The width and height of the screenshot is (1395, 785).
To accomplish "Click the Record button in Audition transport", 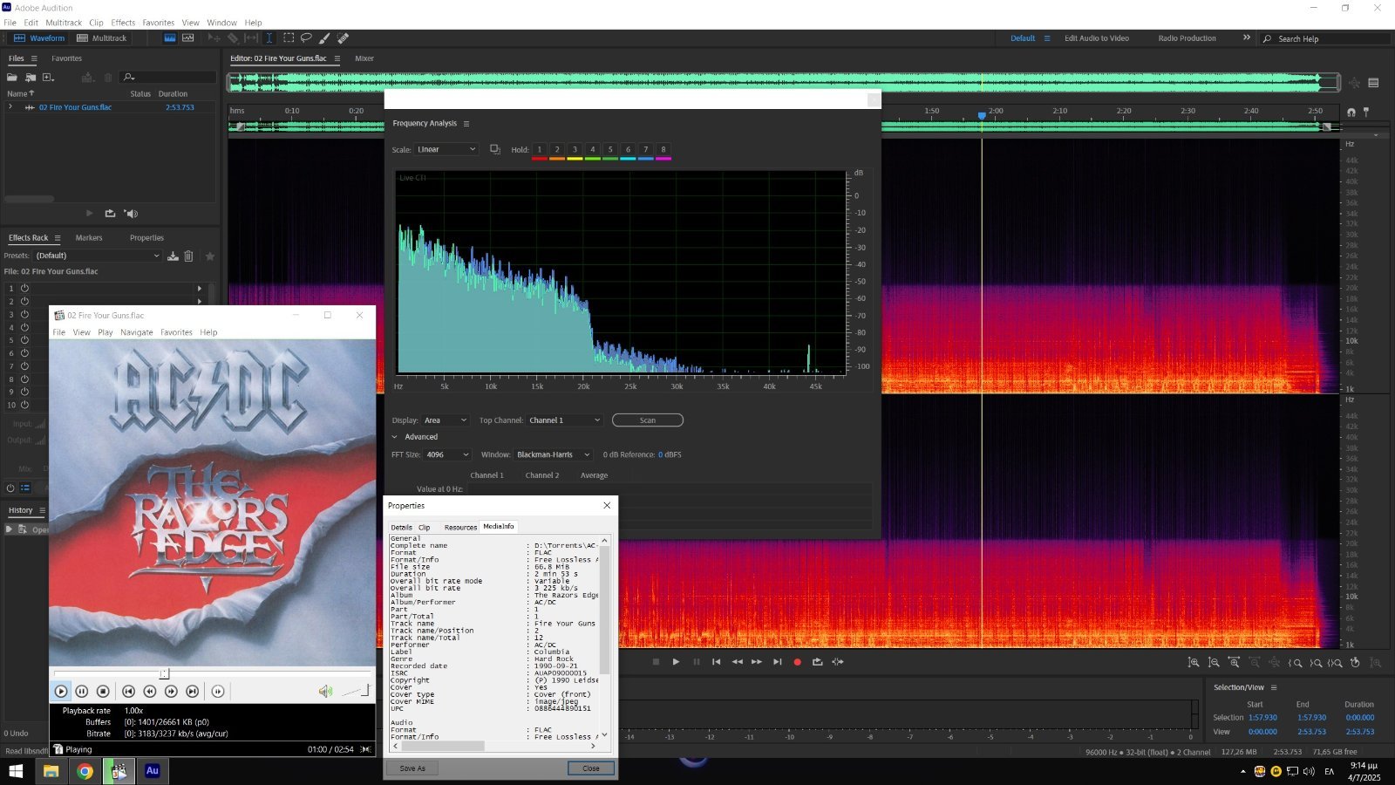I will (797, 662).
